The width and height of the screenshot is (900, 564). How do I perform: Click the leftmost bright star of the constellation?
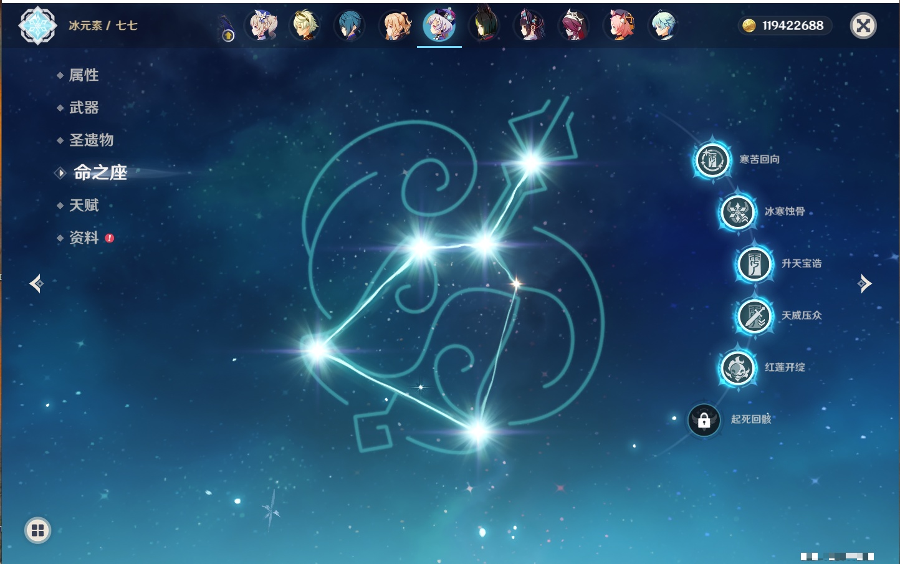[317, 350]
